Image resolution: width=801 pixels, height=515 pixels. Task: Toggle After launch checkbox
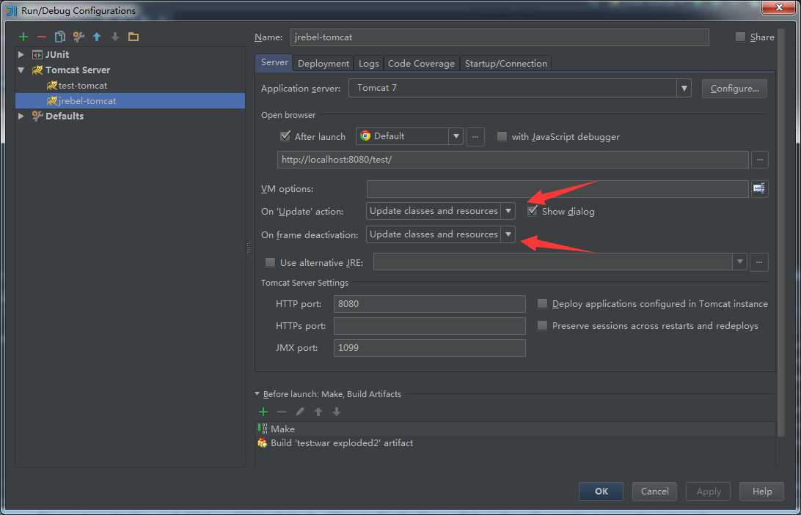(285, 136)
